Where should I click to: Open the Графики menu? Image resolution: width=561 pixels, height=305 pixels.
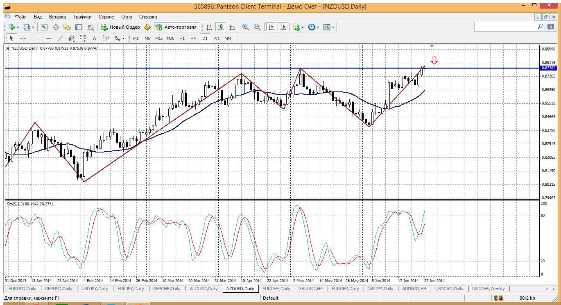[82, 17]
